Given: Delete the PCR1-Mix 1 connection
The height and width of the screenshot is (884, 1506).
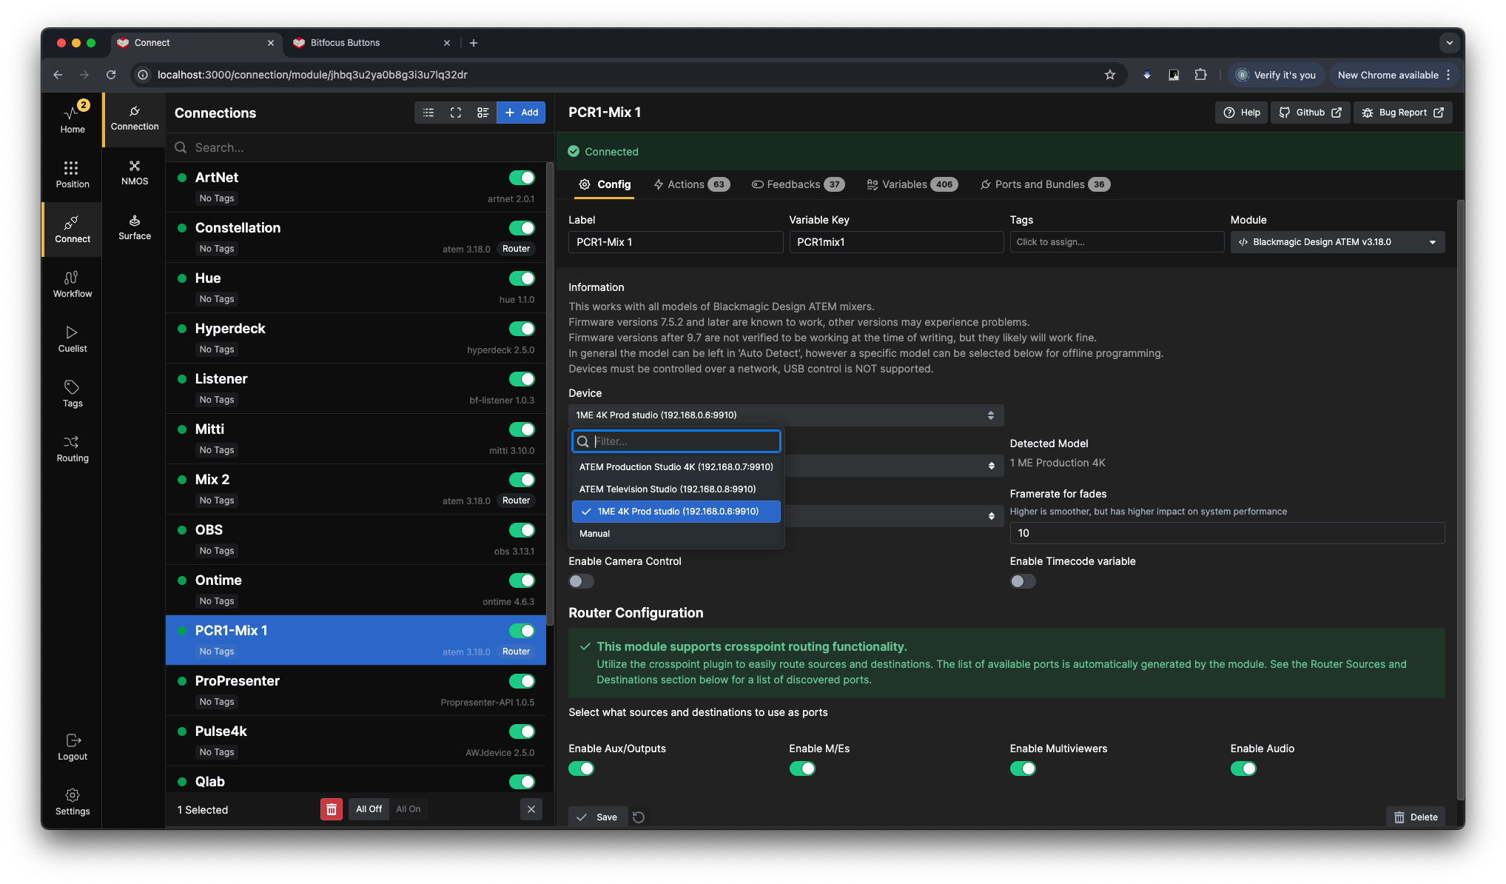Looking at the screenshot, I should point(1416,817).
